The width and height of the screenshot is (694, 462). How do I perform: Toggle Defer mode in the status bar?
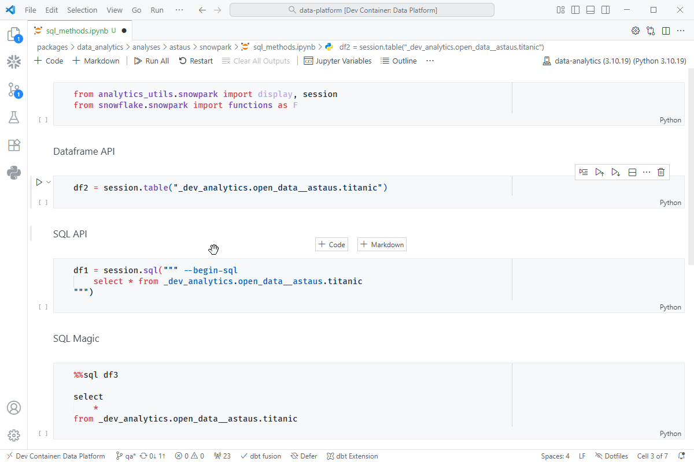pyautogui.click(x=303, y=456)
